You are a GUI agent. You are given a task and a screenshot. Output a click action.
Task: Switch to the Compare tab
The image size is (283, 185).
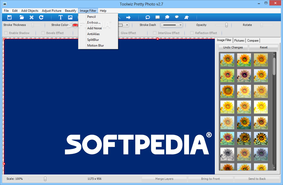pos(253,40)
